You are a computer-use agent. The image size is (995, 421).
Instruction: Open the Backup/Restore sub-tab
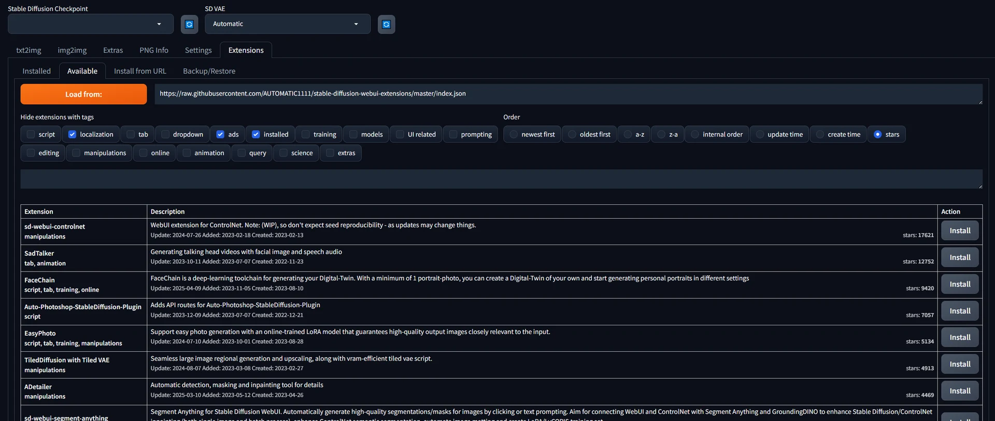(x=209, y=71)
